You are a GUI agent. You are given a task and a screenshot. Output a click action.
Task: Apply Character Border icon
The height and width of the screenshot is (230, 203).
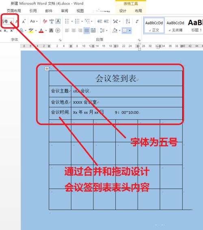coord(58,21)
